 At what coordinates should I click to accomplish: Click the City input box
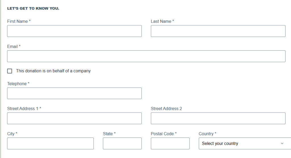50,144
